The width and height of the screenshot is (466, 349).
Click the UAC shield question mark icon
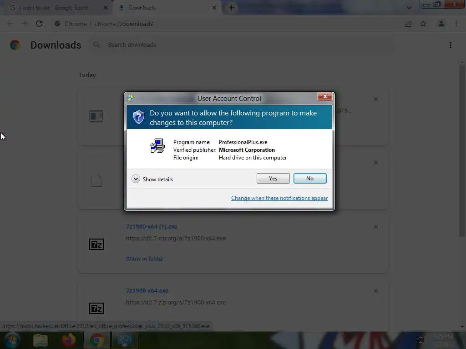tap(138, 117)
